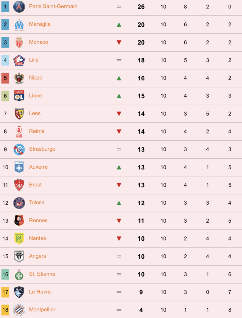Open the Tolosa team link
This screenshot has width=242, height=318.
(37, 202)
